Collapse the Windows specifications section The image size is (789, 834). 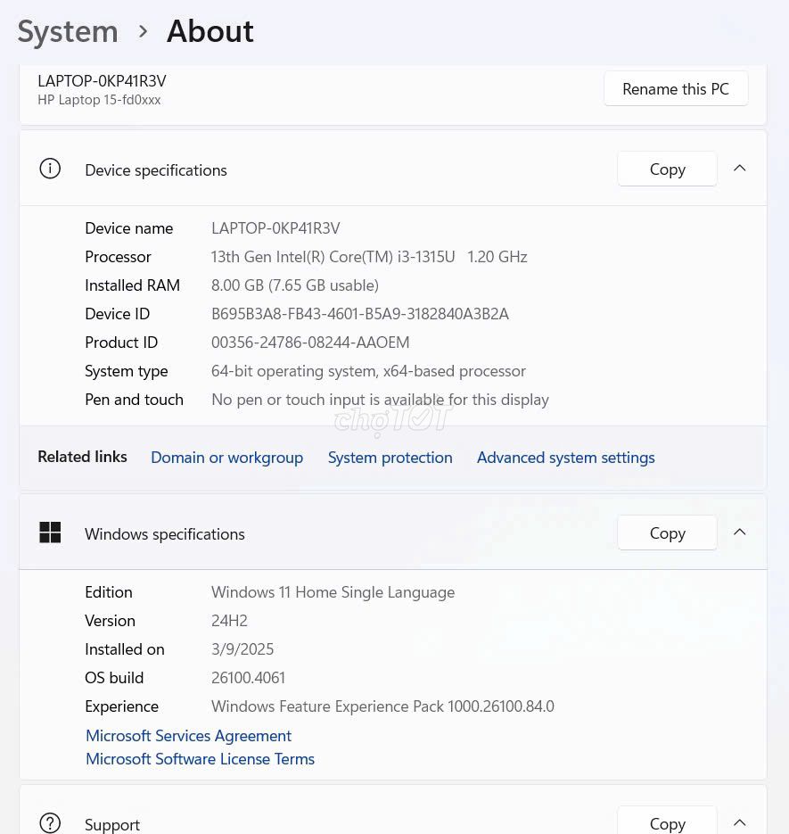(740, 532)
